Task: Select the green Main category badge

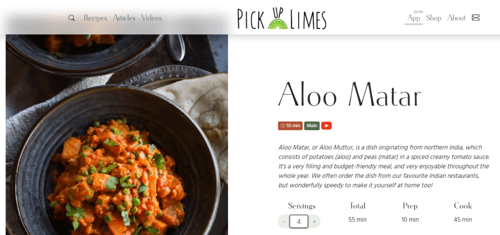Action: [x=312, y=126]
